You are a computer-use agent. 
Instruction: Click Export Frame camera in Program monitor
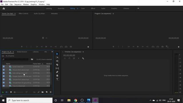[x=162, y=47]
